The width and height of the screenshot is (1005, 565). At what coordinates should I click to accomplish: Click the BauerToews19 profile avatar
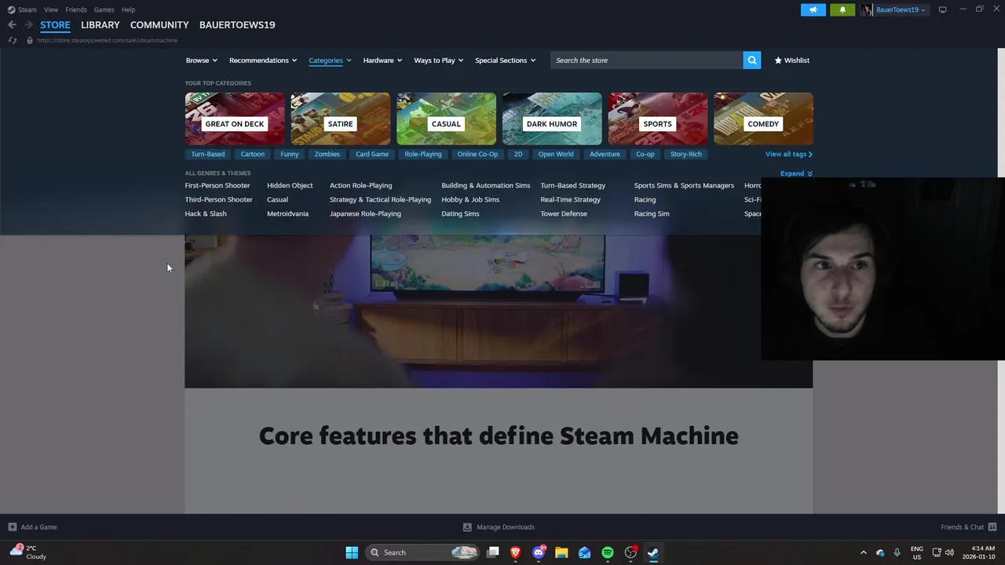tap(867, 9)
